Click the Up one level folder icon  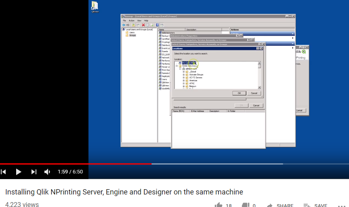(133, 25)
